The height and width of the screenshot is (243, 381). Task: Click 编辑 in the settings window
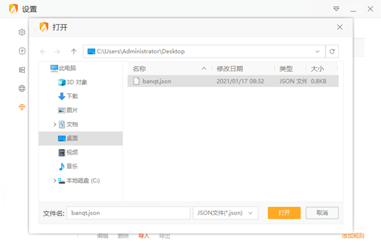pyautogui.click(x=102, y=236)
